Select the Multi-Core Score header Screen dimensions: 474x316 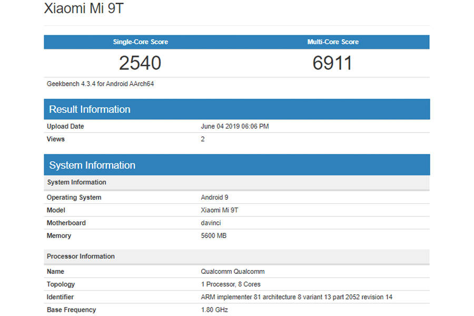coord(333,42)
